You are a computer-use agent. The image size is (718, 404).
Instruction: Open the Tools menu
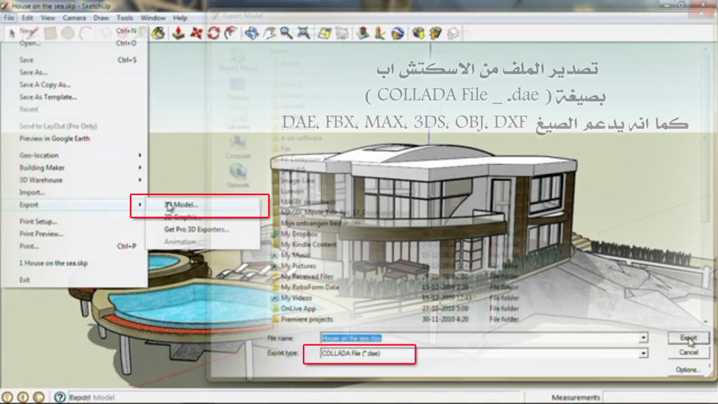(x=125, y=18)
